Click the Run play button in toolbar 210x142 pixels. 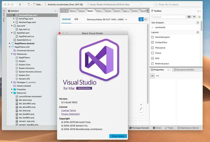click(20, 4)
